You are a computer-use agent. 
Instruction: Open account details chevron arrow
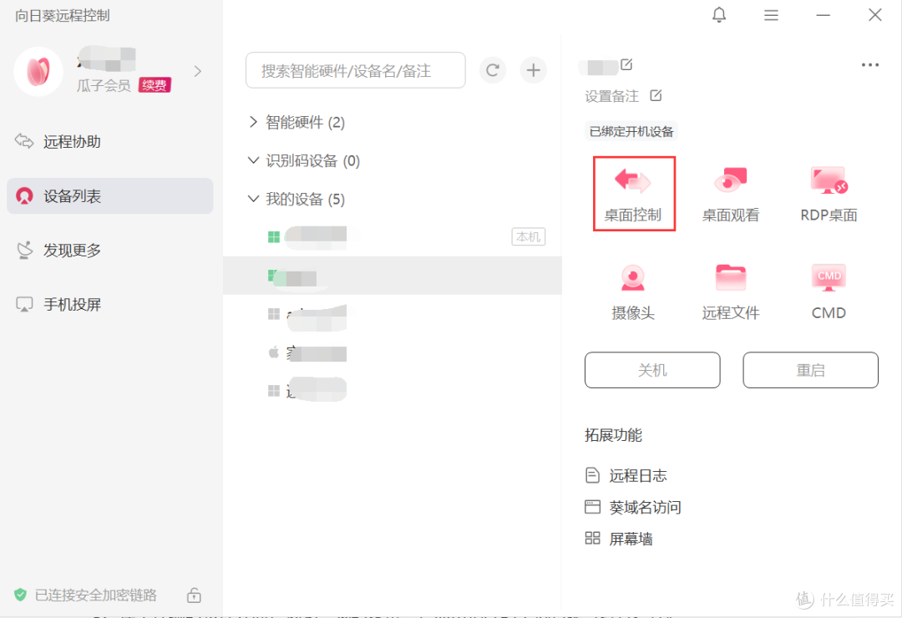(198, 71)
